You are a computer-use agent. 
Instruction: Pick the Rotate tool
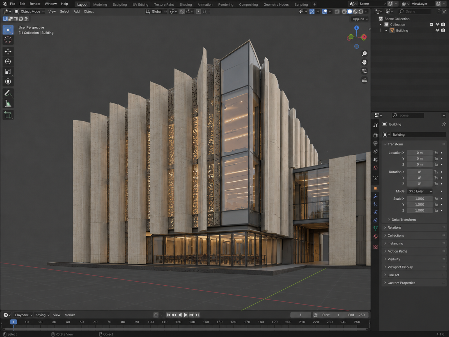(8, 62)
